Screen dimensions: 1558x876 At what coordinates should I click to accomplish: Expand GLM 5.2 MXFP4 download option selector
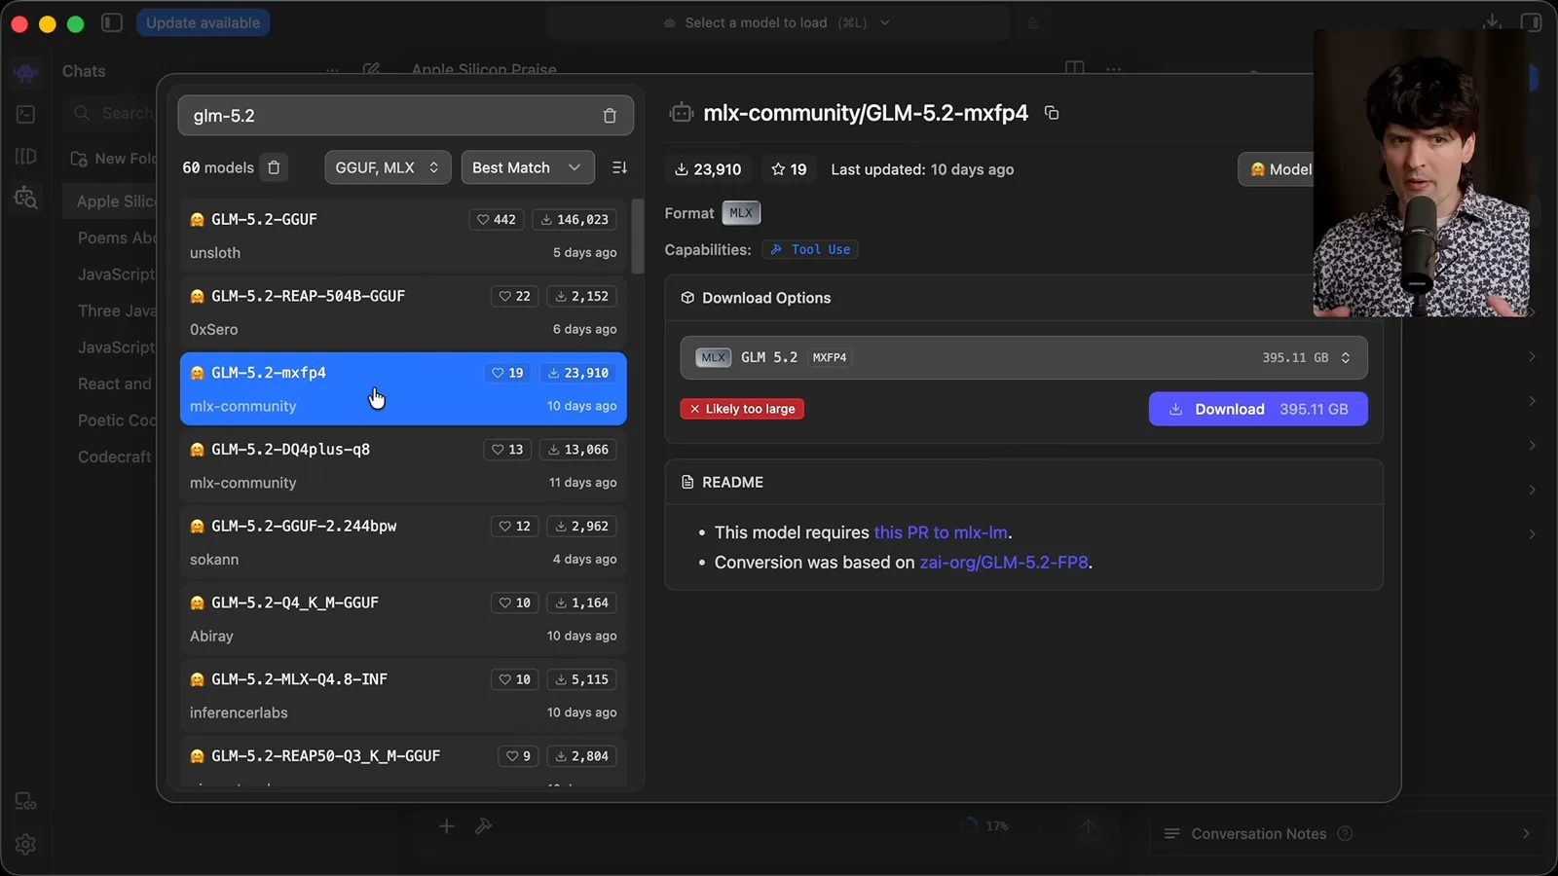coord(1023,357)
